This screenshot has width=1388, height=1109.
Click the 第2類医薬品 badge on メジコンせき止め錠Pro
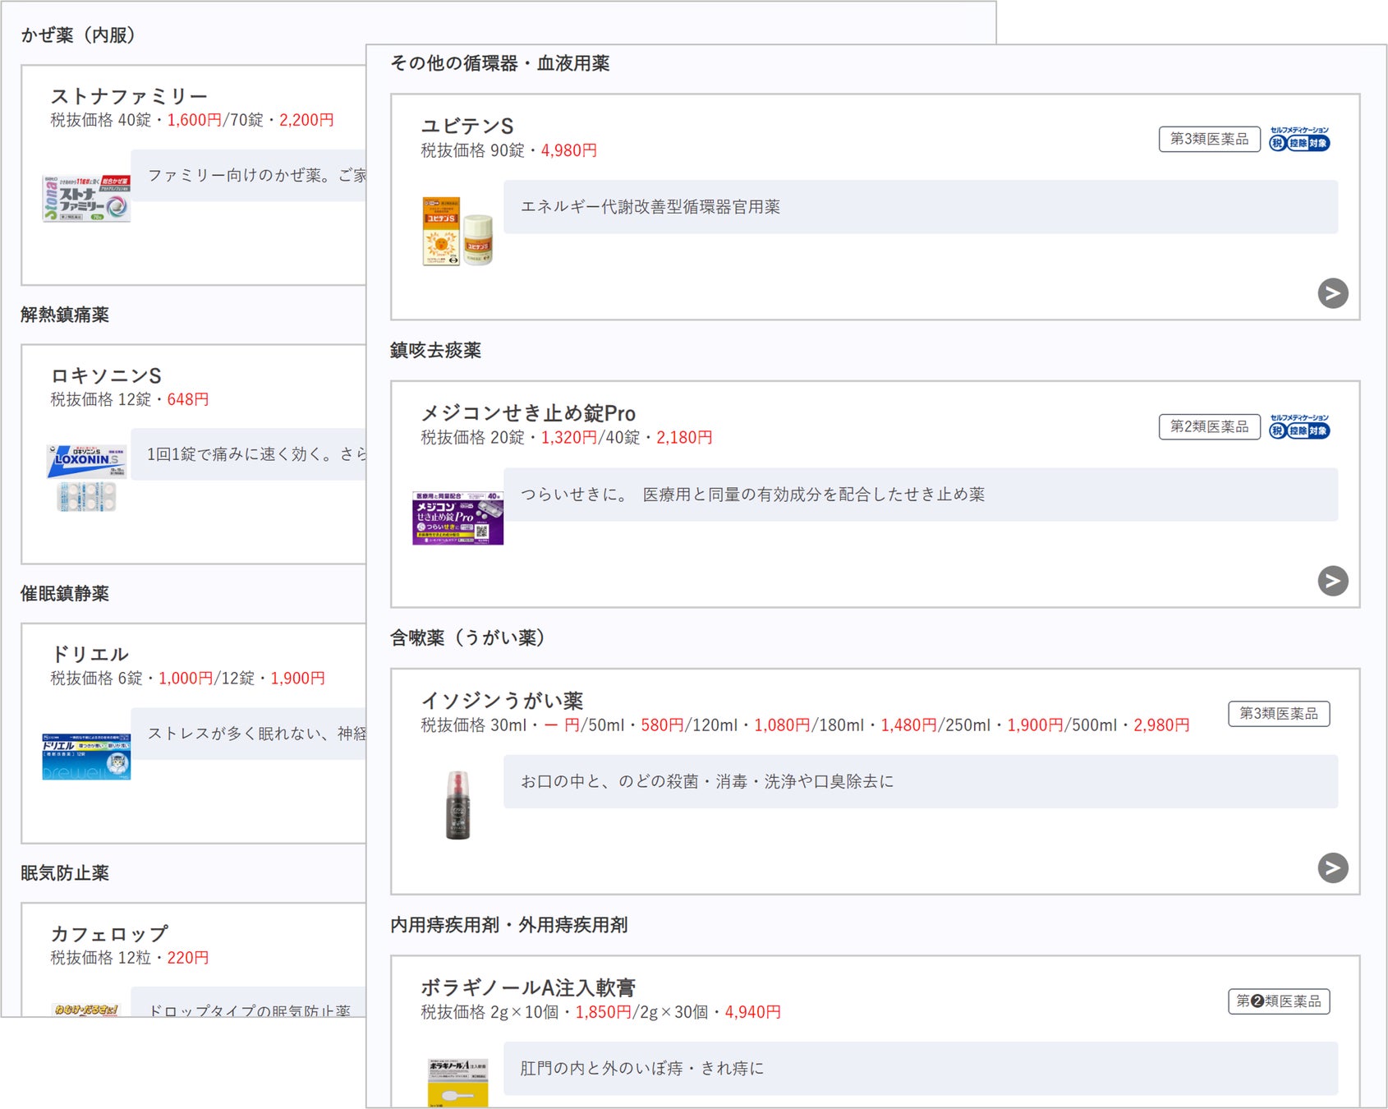point(1209,426)
